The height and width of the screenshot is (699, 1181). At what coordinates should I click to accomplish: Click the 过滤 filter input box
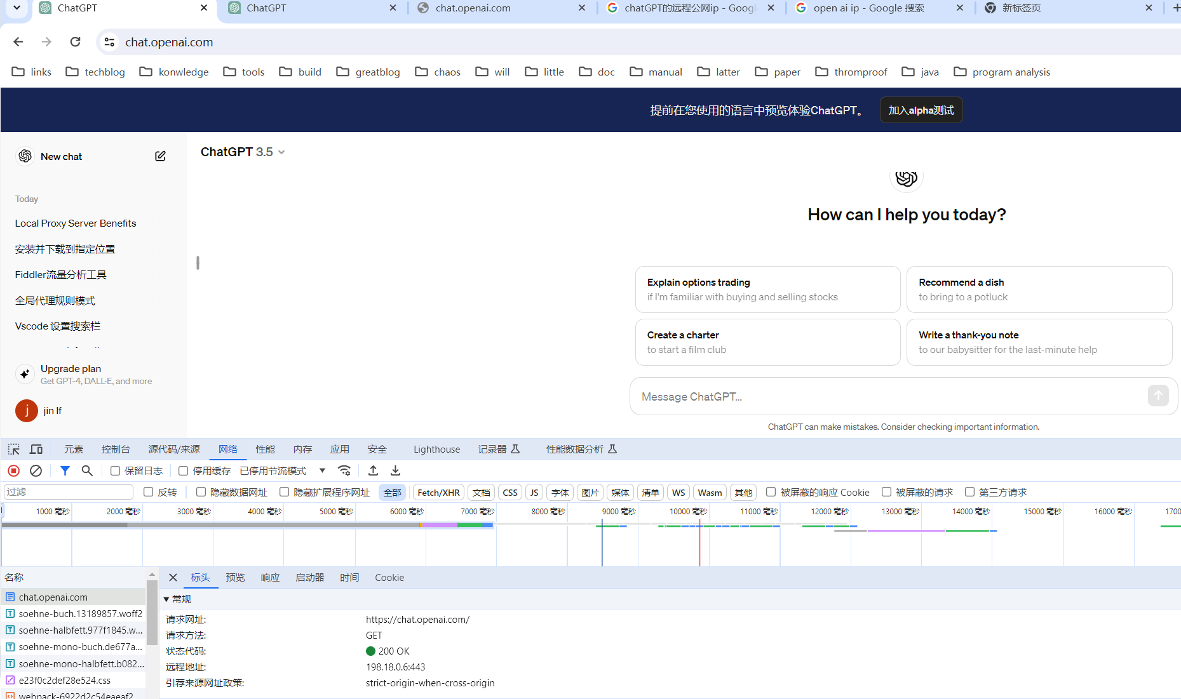[x=69, y=492]
